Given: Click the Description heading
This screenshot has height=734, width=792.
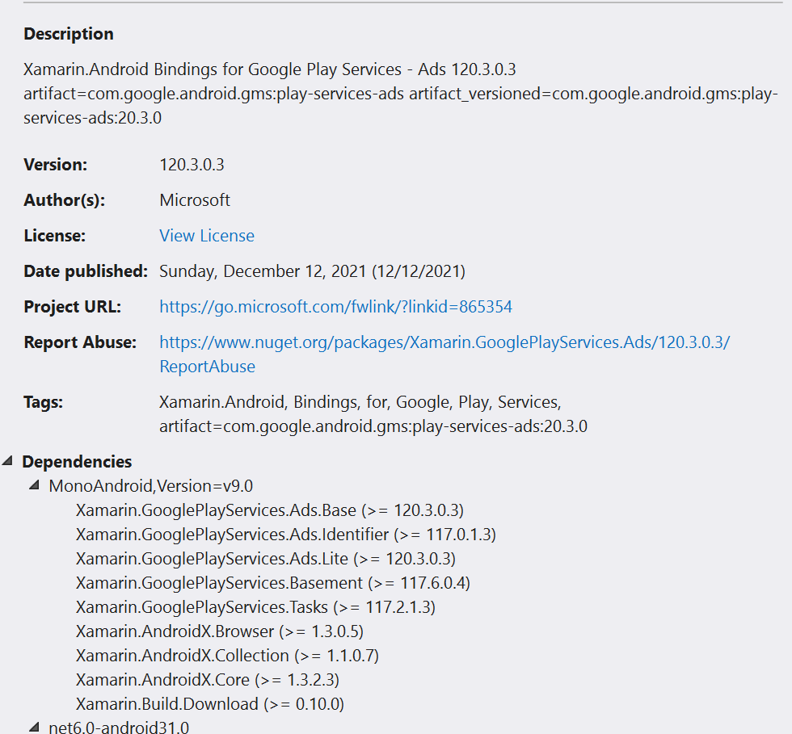Looking at the screenshot, I should click(68, 33).
